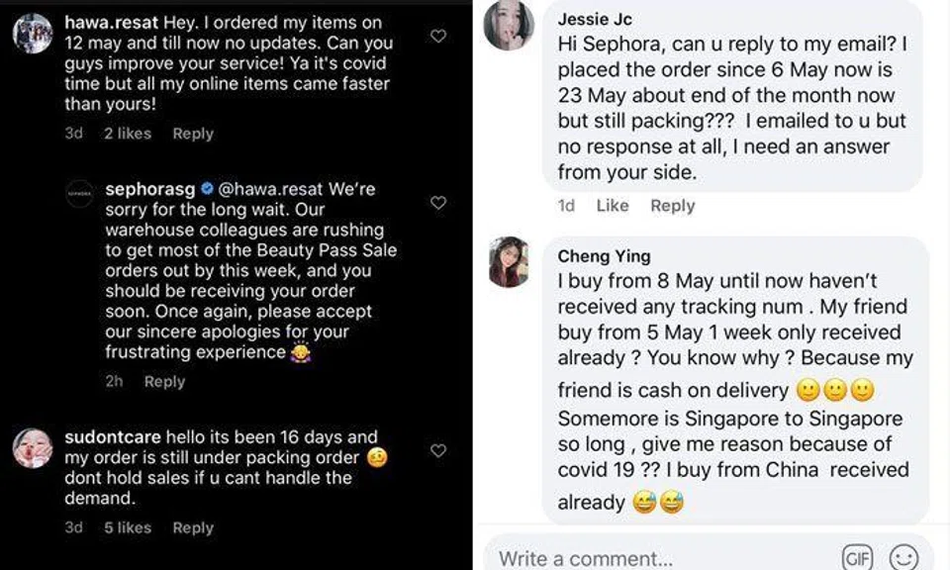Open the GIF picker in the comment box
Viewport: 950px width, 570px height.
click(x=860, y=557)
